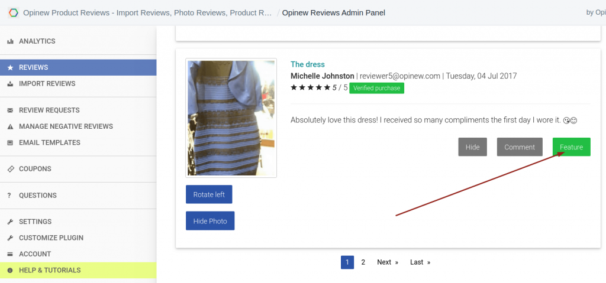This screenshot has width=606, height=283.
Task: Click the reviewer name Michelle Johnston
Action: [323, 76]
